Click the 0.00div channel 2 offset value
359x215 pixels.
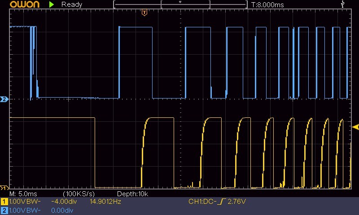[62, 210]
